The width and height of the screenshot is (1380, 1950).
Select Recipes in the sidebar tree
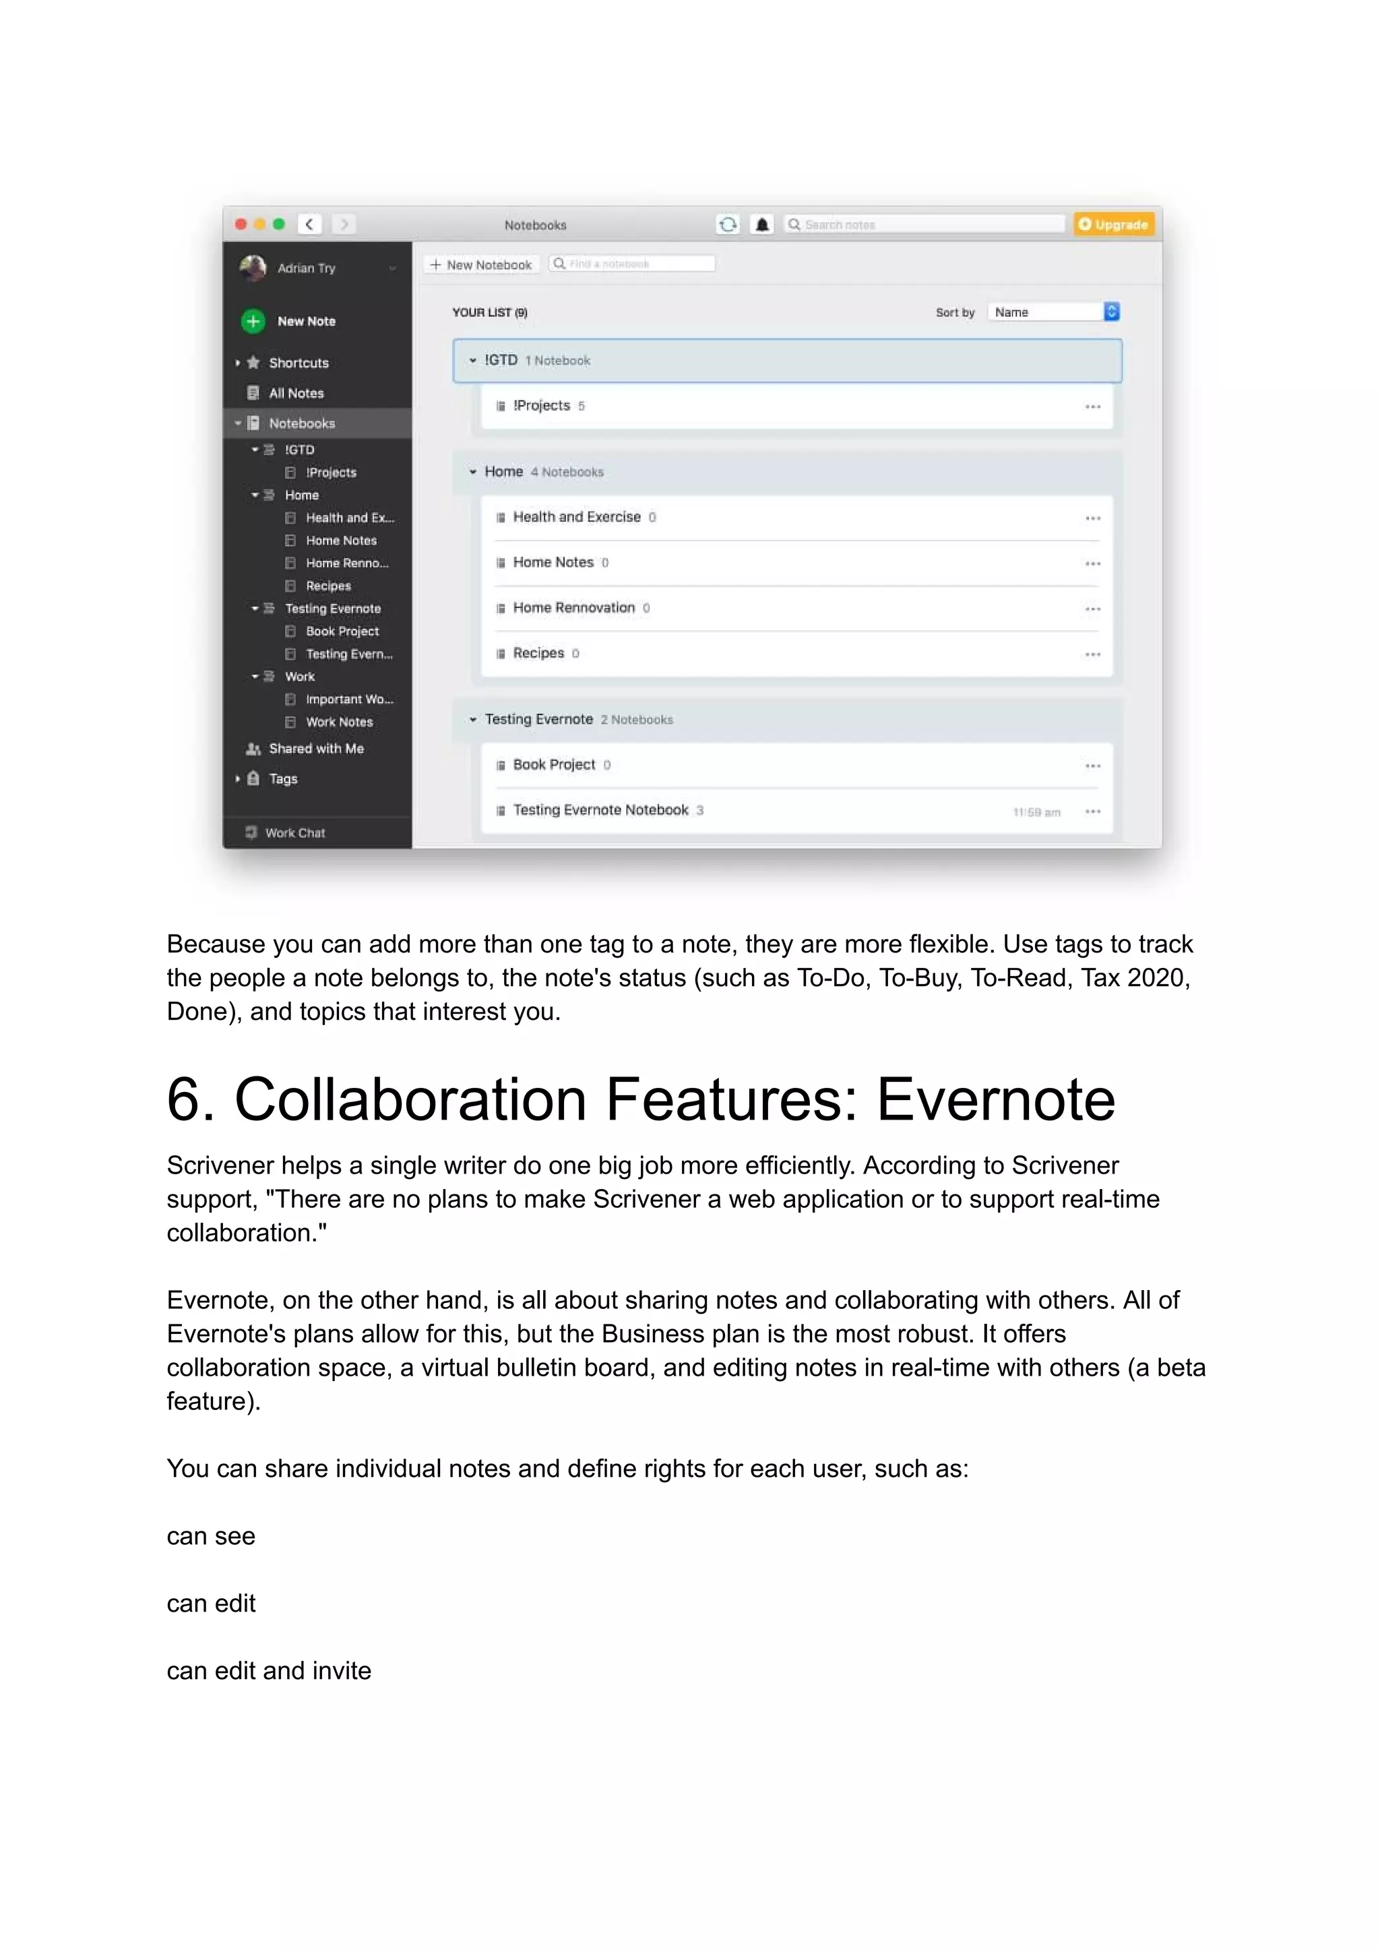pyautogui.click(x=328, y=586)
